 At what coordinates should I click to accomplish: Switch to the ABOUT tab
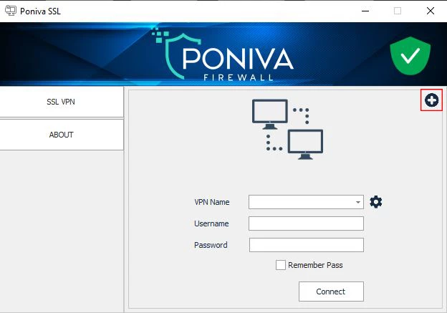[x=62, y=135]
